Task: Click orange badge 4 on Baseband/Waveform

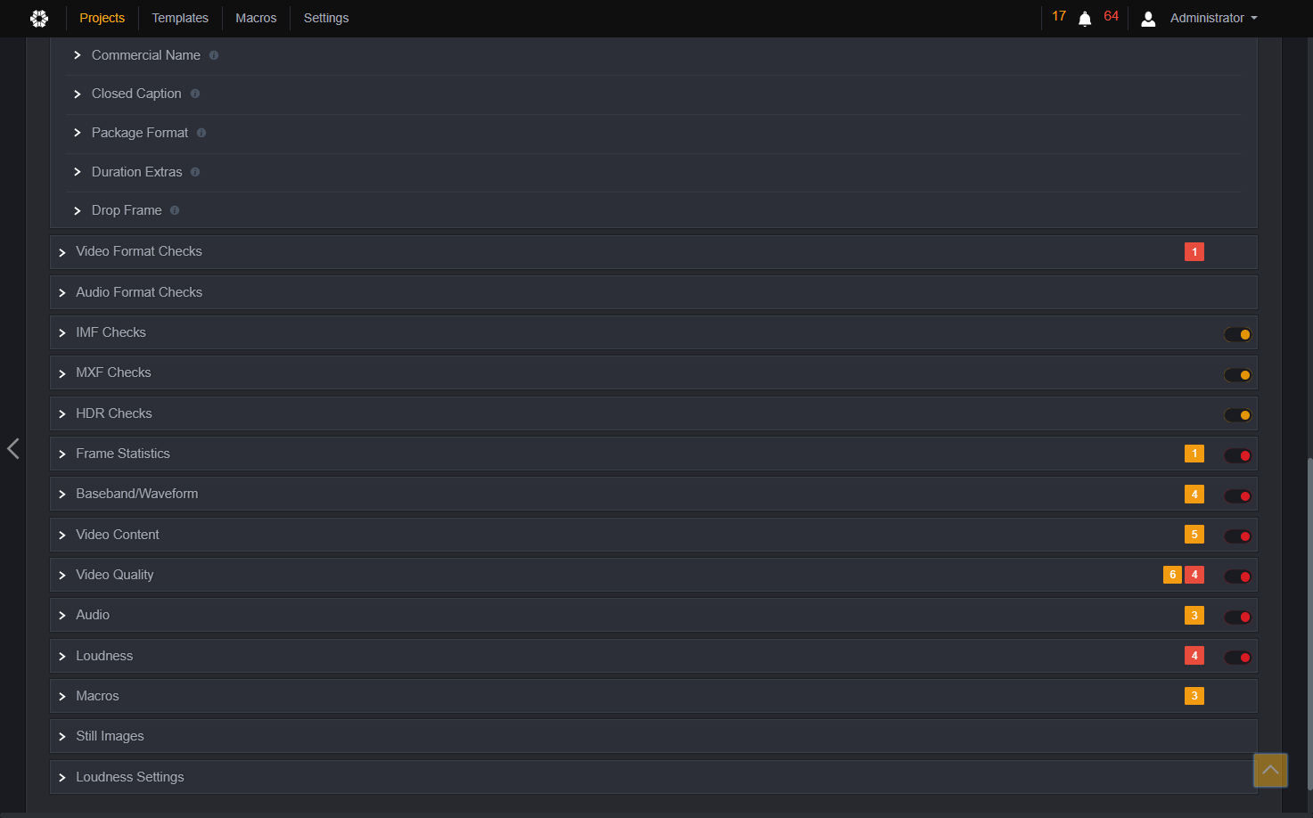Action: pos(1194,494)
